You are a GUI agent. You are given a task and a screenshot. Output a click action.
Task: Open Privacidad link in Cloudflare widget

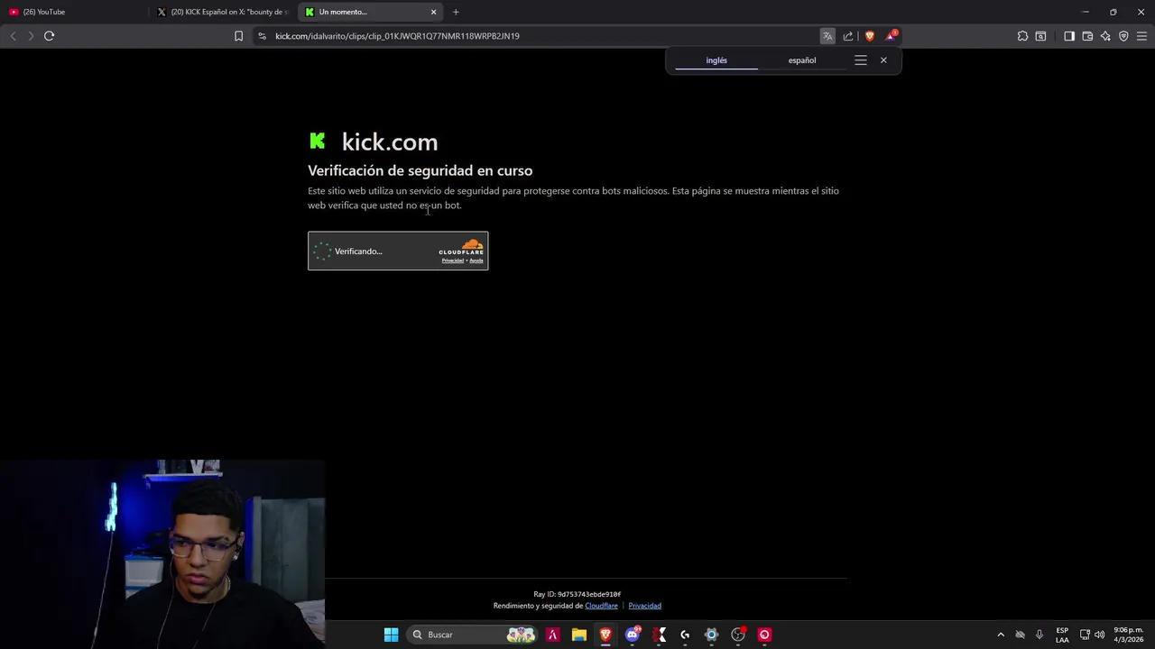[x=452, y=261]
